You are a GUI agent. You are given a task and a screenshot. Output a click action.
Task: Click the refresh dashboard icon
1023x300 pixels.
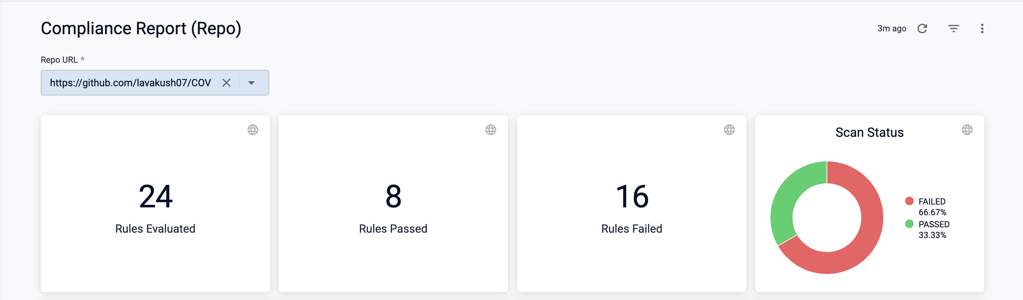pyautogui.click(x=922, y=29)
